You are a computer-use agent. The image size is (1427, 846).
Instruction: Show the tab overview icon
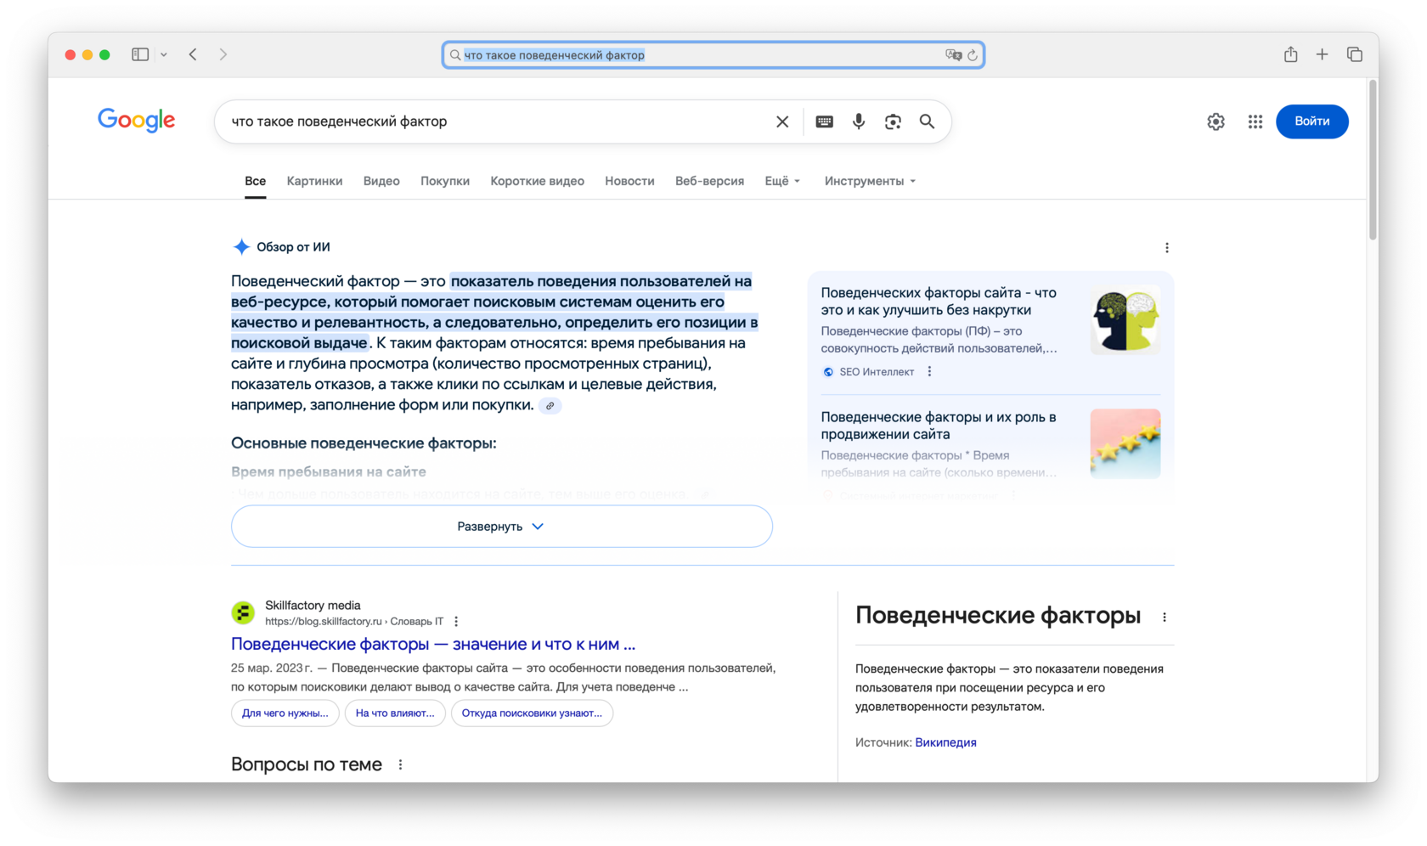[1355, 54]
